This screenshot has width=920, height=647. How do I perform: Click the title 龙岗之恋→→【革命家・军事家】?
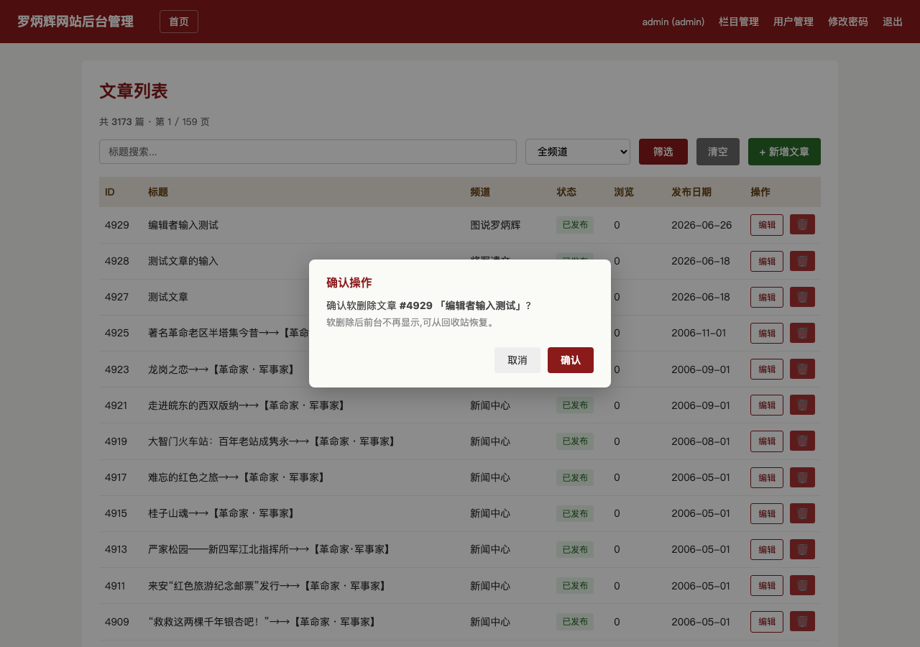point(223,370)
